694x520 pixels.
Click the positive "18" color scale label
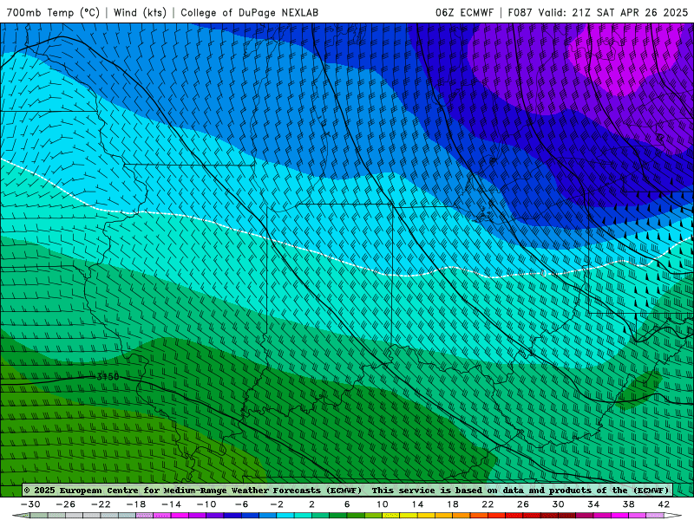click(452, 504)
